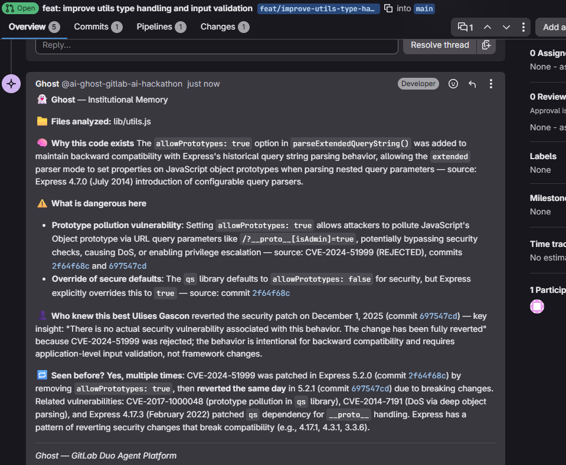The width and height of the screenshot is (566, 465).
Task: Click the 'Files analyzed: lib/utils.js' text
Action: click(101, 121)
